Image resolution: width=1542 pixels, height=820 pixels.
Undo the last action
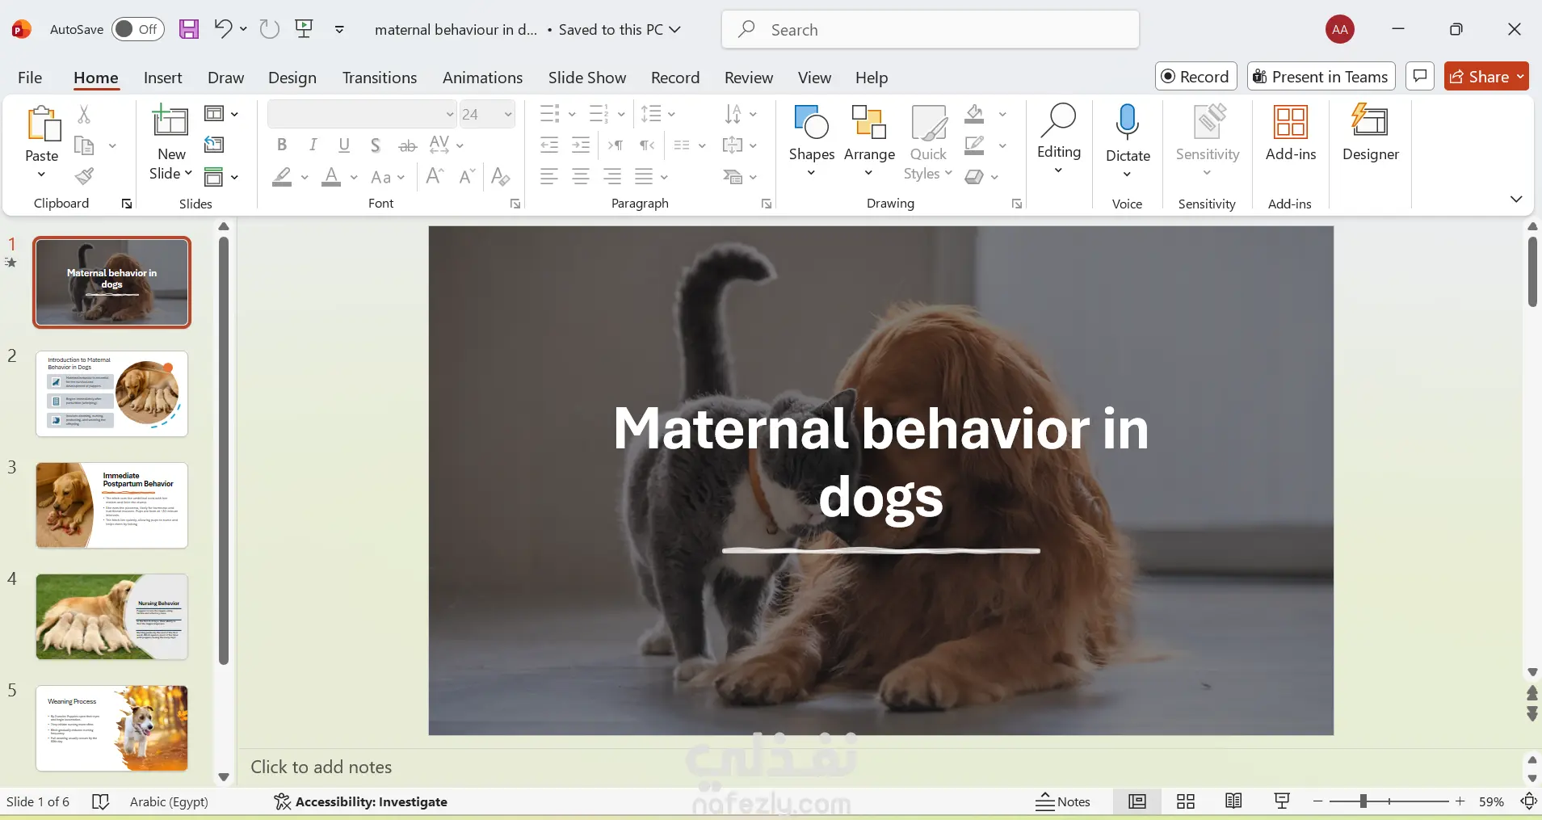click(223, 29)
